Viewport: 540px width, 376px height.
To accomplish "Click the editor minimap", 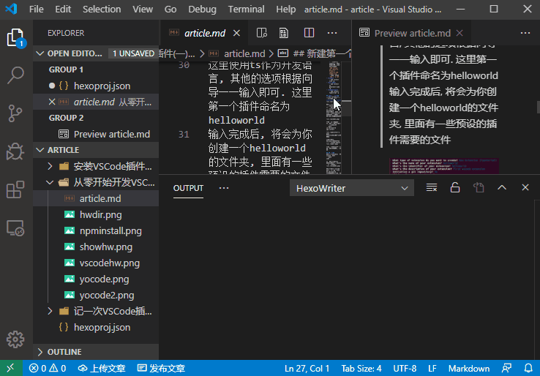I will tap(334, 117).
